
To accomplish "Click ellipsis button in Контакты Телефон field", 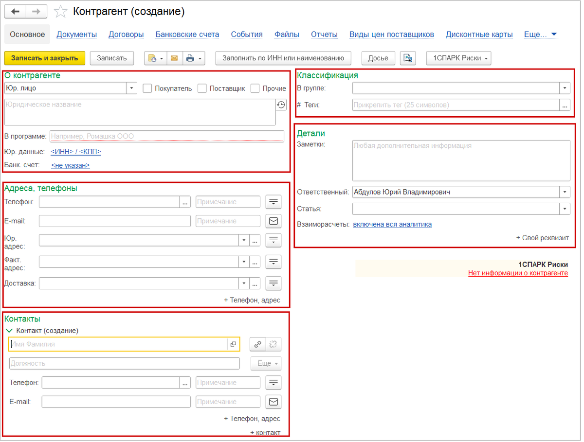I will [185, 383].
